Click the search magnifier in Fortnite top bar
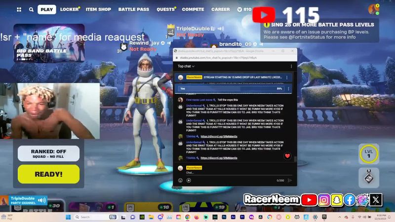 pos(31,9)
